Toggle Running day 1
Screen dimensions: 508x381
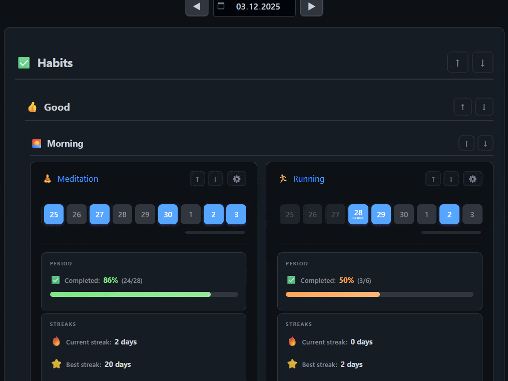427,214
